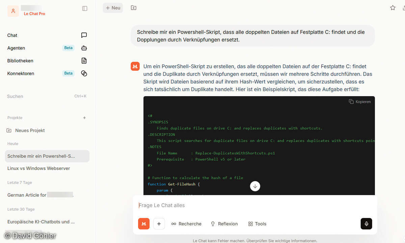
Task: Open the Tools menu
Action: 257,224
